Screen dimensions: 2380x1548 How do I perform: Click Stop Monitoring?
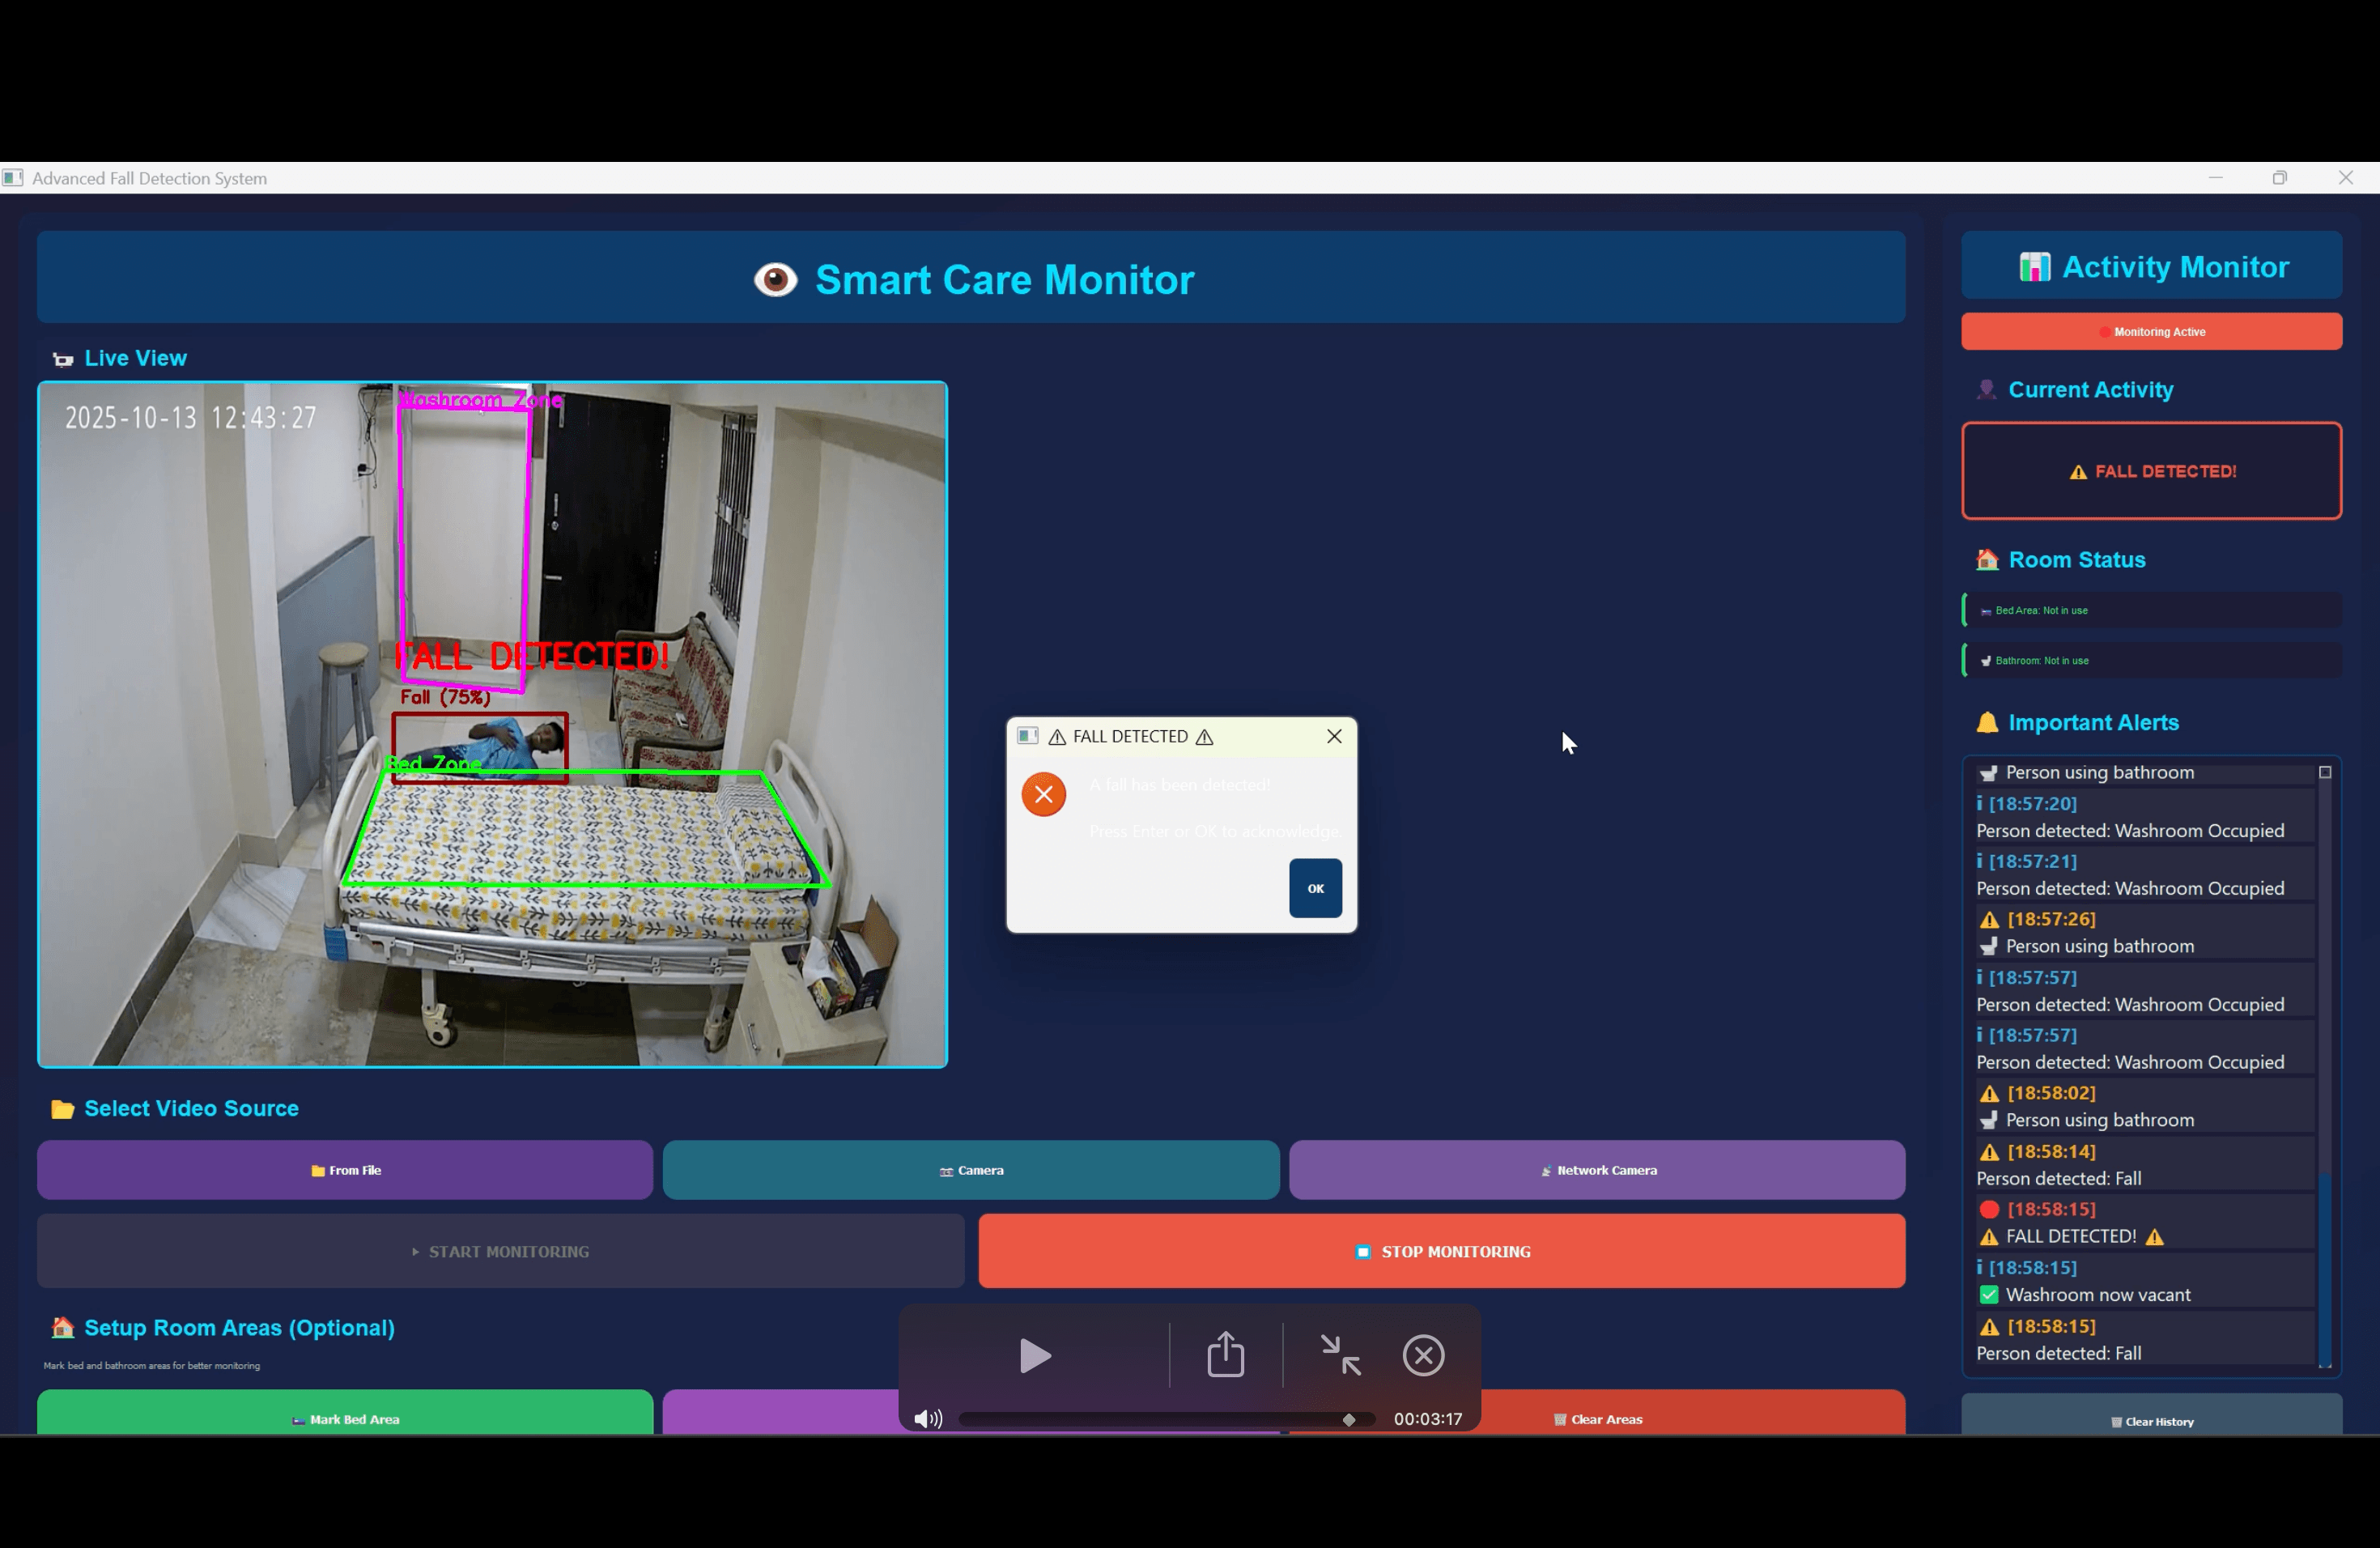[x=1441, y=1251]
